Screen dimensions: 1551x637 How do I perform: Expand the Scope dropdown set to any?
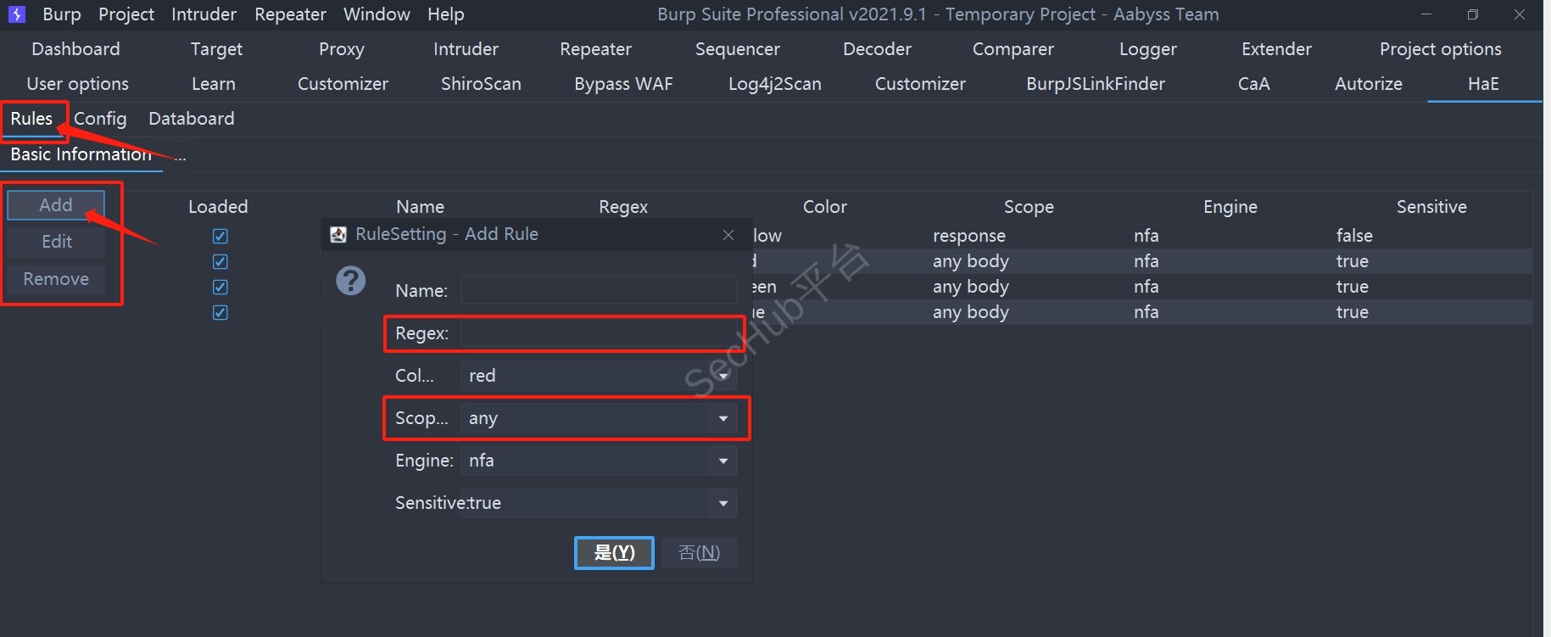pos(598,418)
